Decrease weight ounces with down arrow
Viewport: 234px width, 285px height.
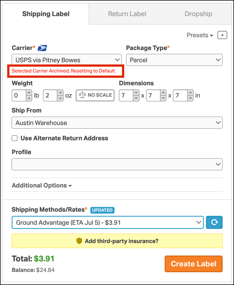click(x=60, y=98)
